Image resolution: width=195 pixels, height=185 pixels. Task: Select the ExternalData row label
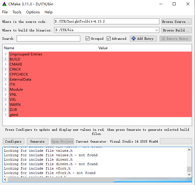21,79
